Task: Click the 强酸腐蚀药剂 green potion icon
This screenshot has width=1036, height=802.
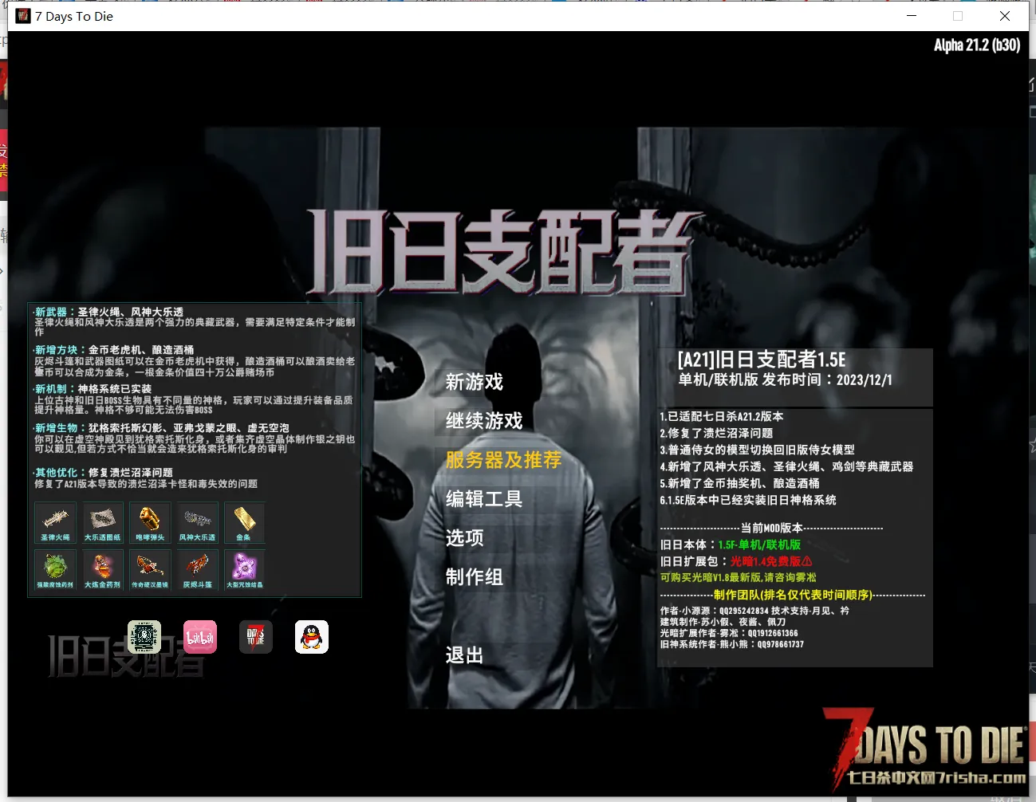Action: point(55,570)
